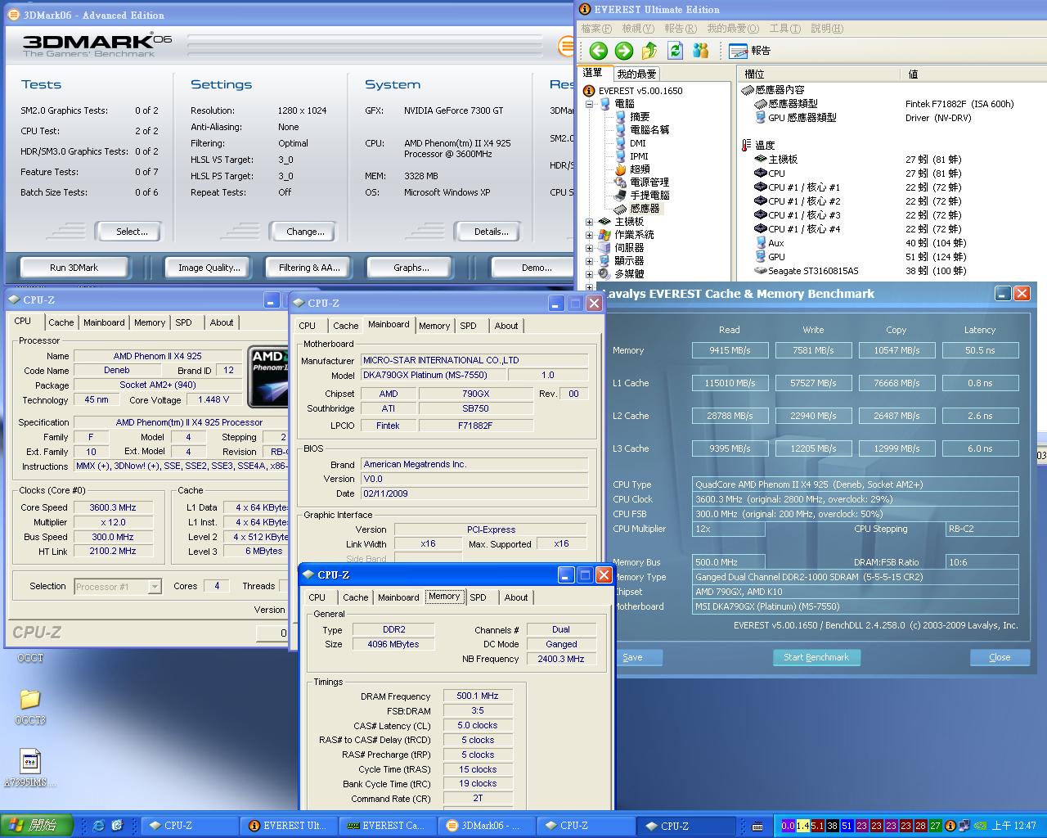
Task: Click the network computers tray icon
Action: click(965, 826)
